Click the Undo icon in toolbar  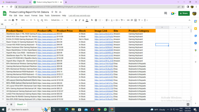pyautogui.click(x=5, y=20)
